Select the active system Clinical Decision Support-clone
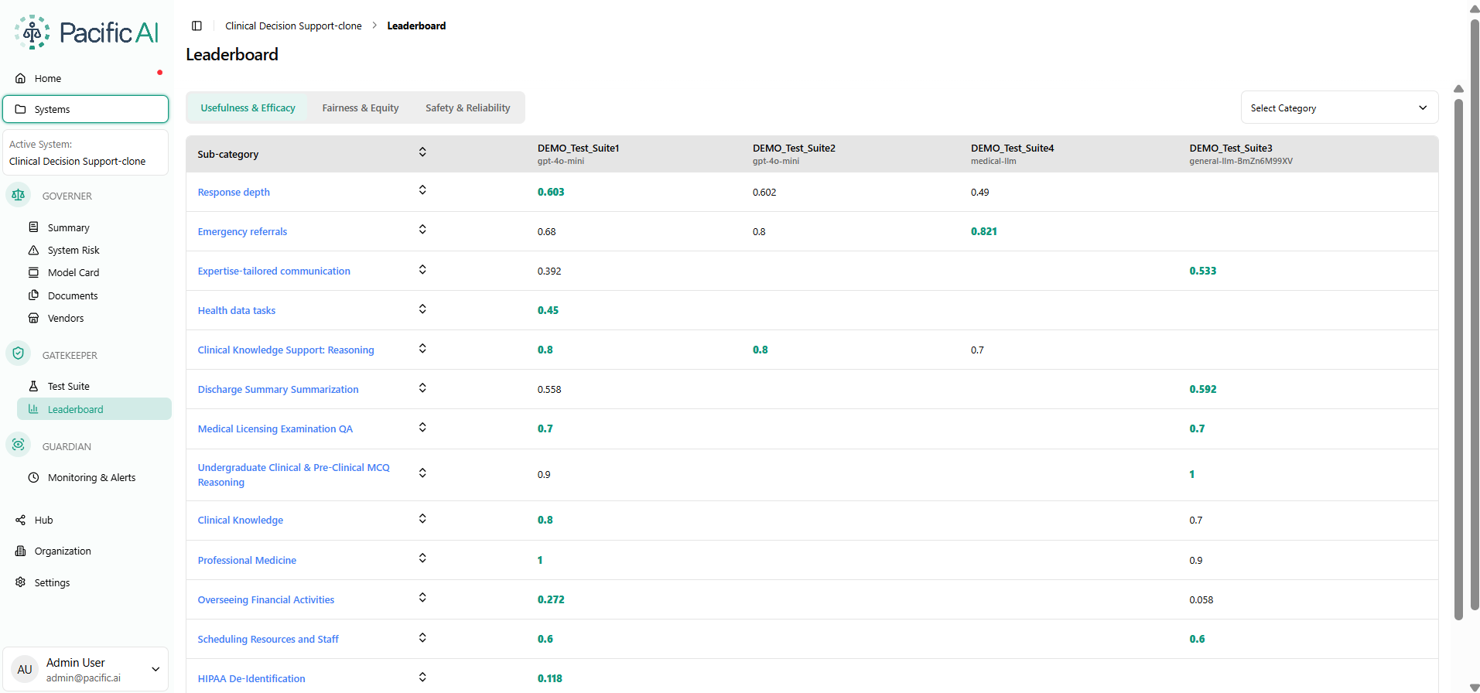The width and height of the screenshot is (1480, 693). click(86, 152)
